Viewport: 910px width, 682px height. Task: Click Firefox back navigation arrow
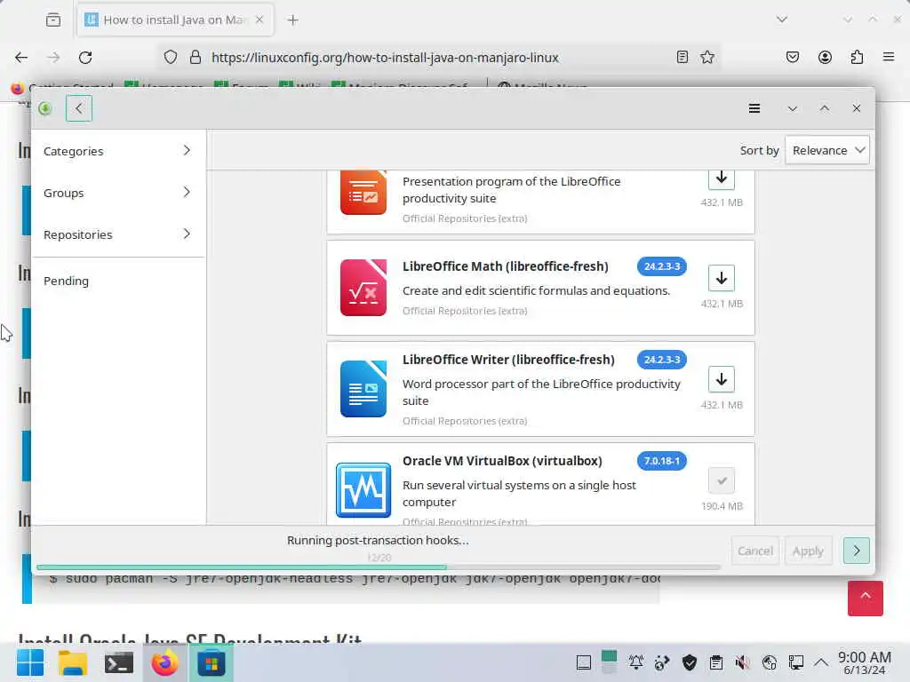click(21, 58)
